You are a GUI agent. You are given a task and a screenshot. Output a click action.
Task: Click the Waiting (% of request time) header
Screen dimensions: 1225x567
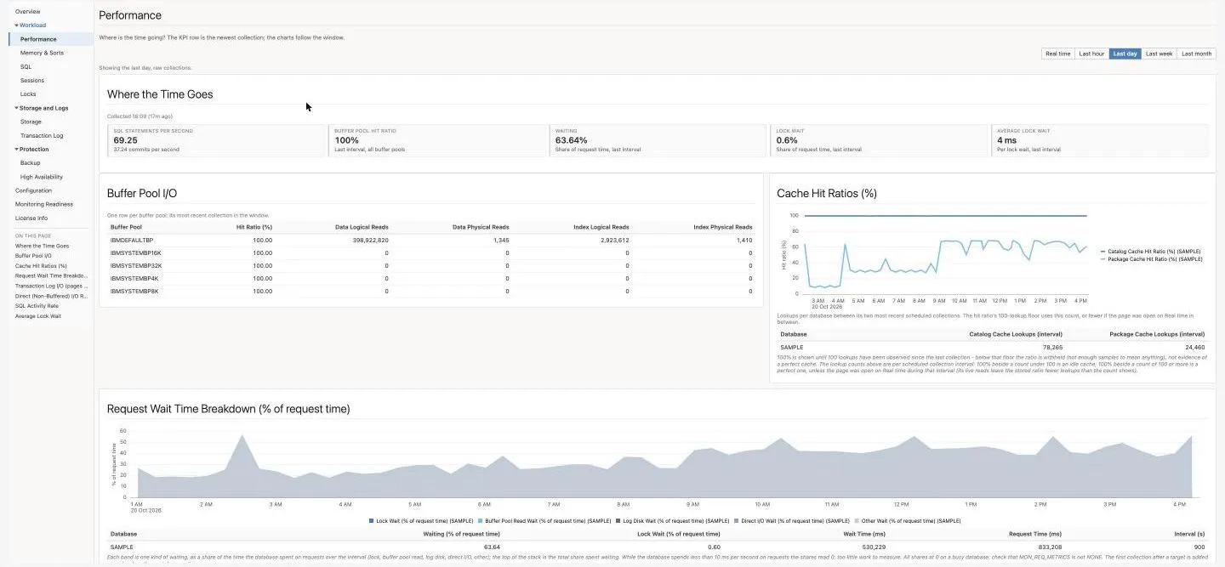[x=461, y=535]
